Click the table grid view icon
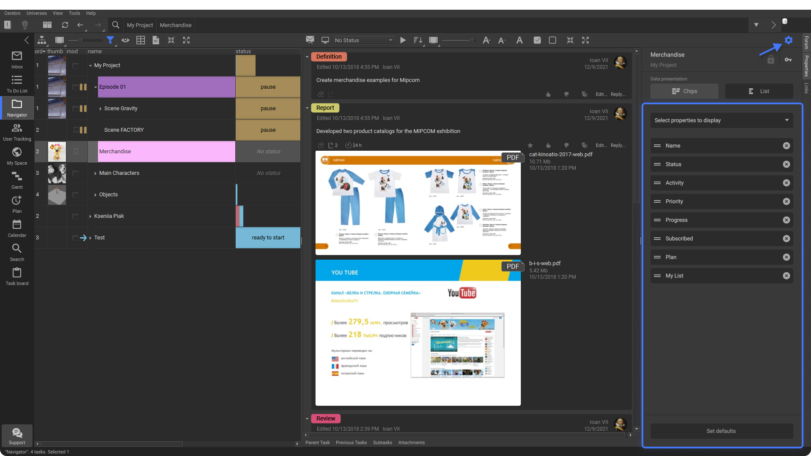Viewport: 811px width, 456px height. (x=141, y=40)
